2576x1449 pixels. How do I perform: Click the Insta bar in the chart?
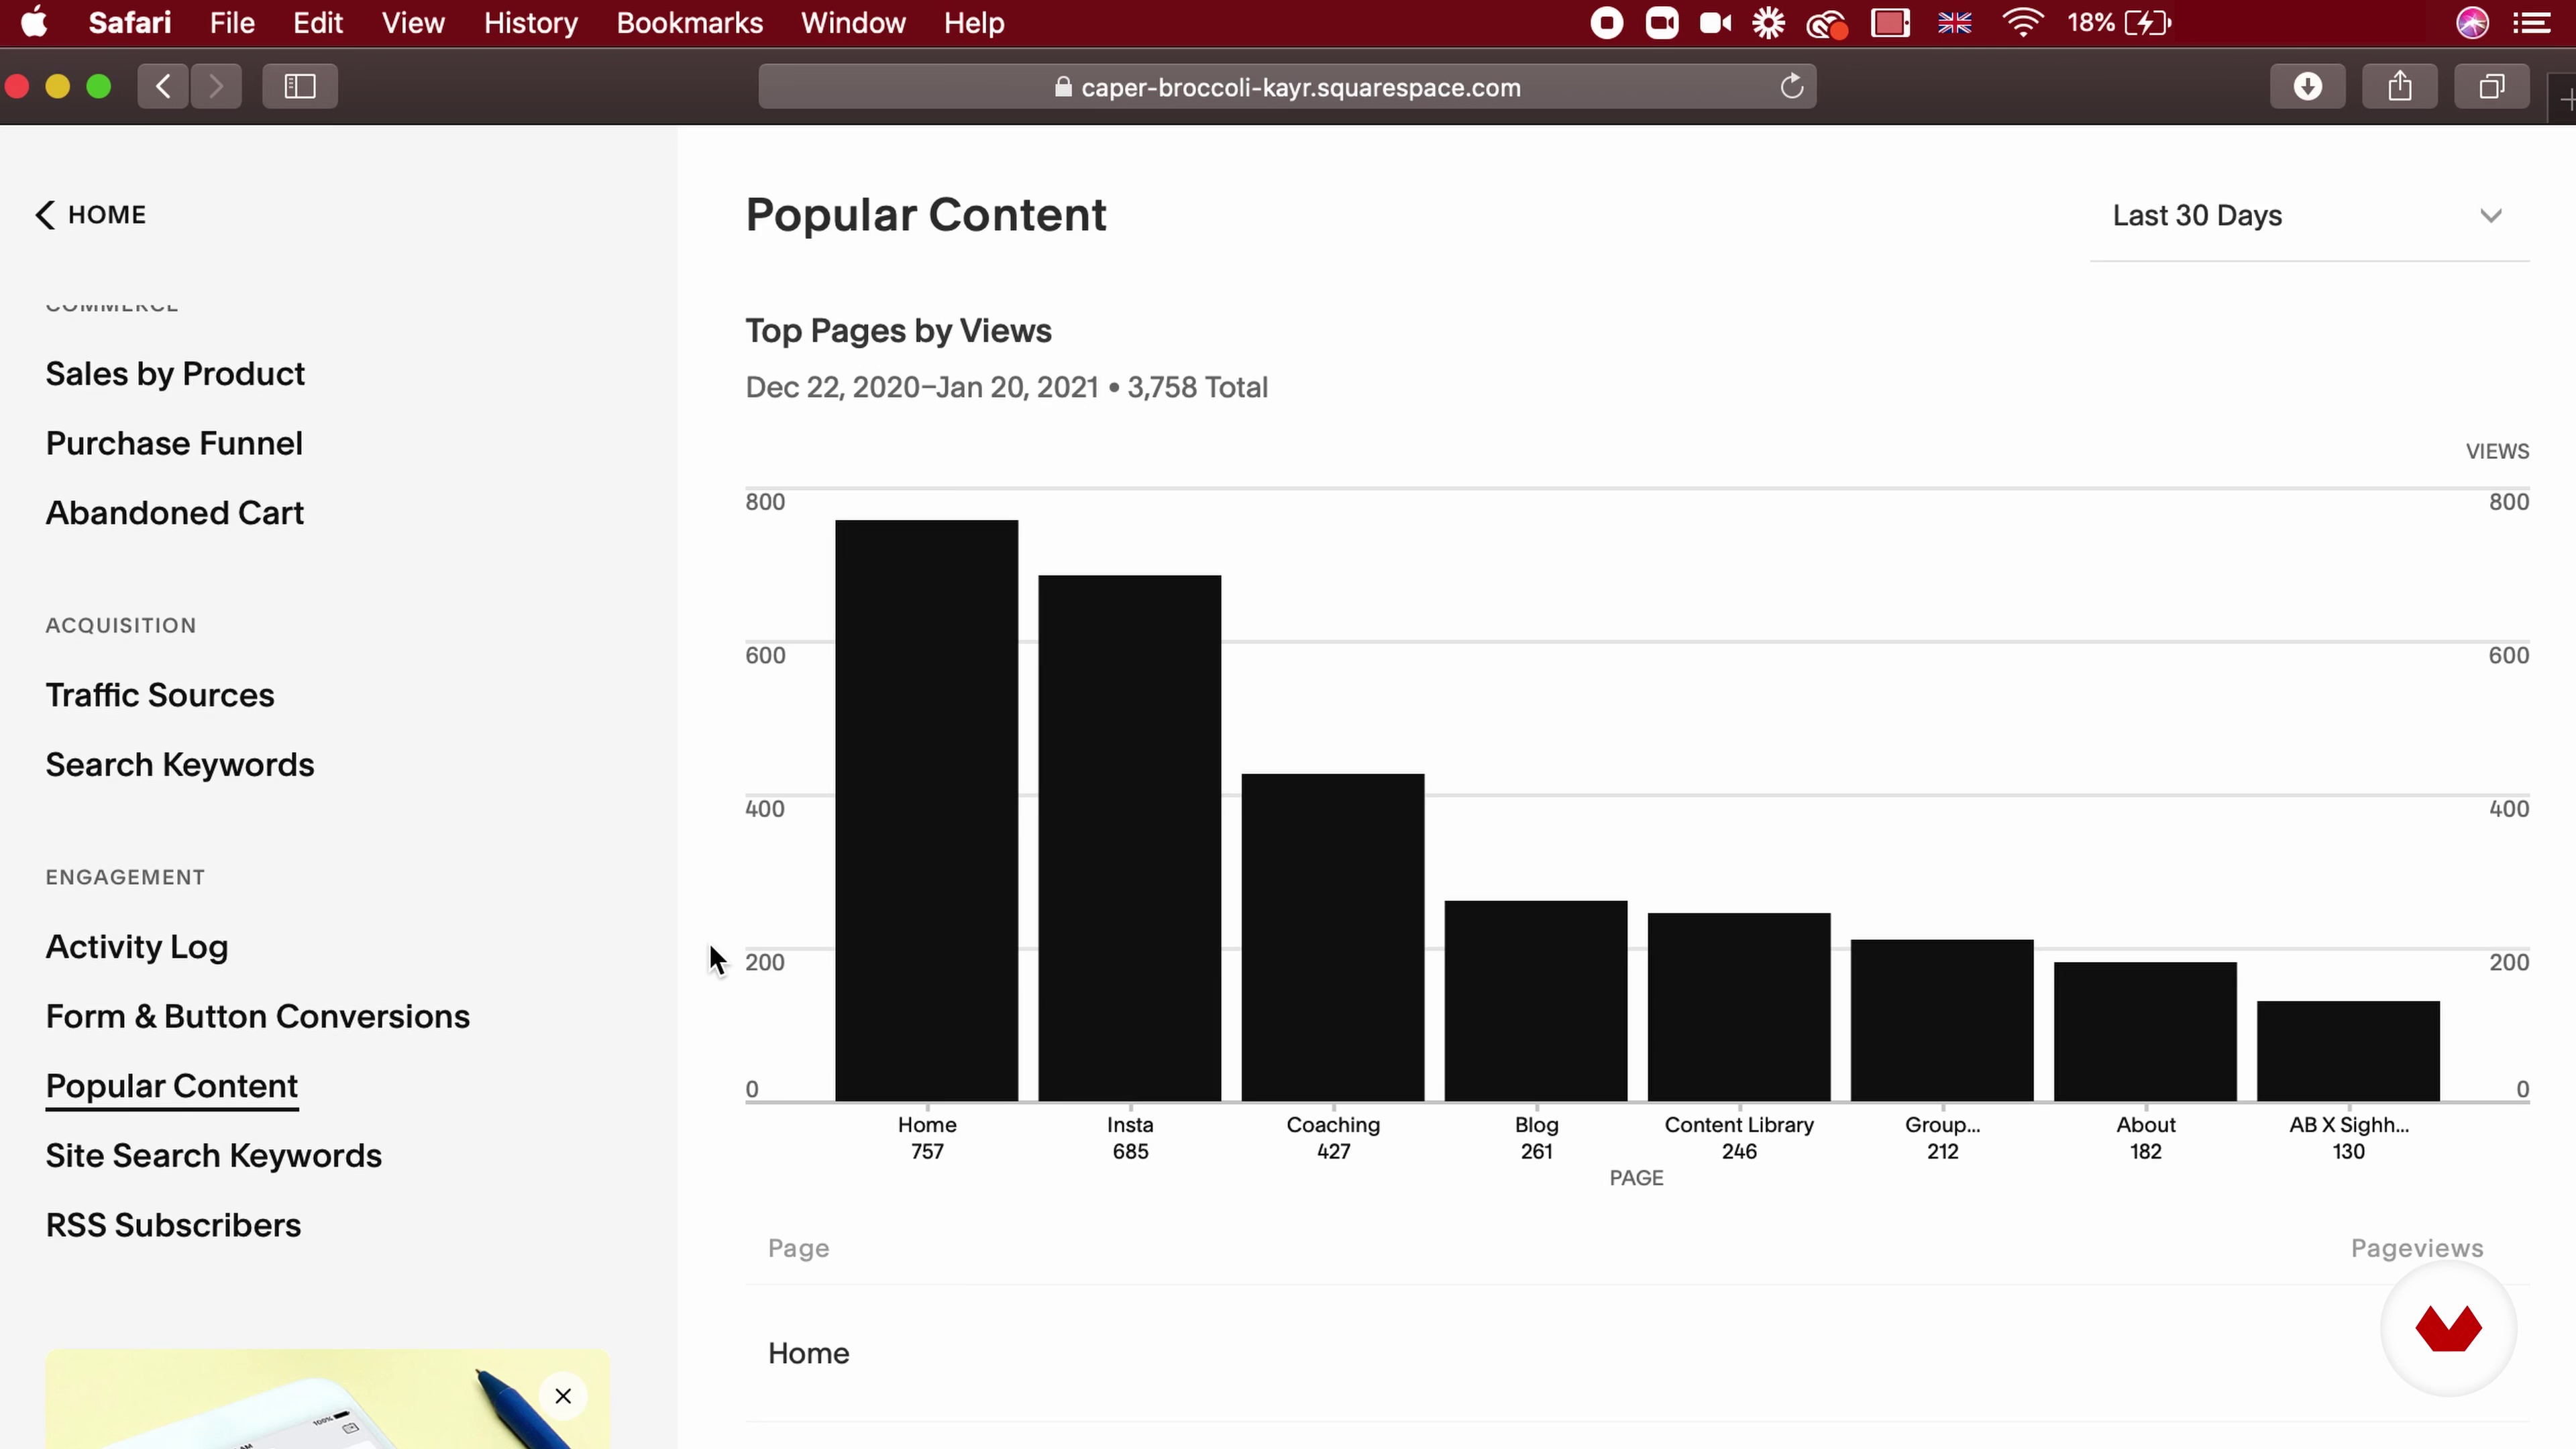(1130, 838)
